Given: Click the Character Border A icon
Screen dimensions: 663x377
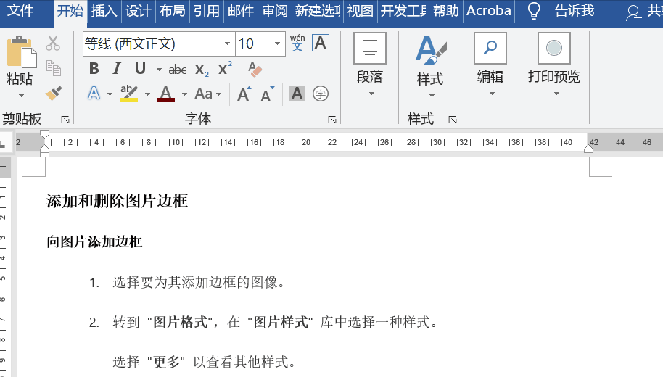Looking at the screenshot, I should click(x=321, y=43).
